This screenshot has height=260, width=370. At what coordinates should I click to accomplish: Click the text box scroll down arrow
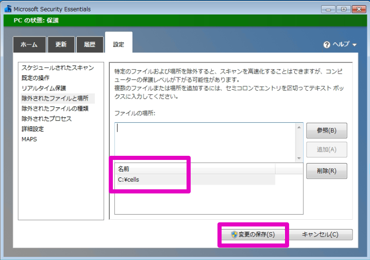[299, 158]
